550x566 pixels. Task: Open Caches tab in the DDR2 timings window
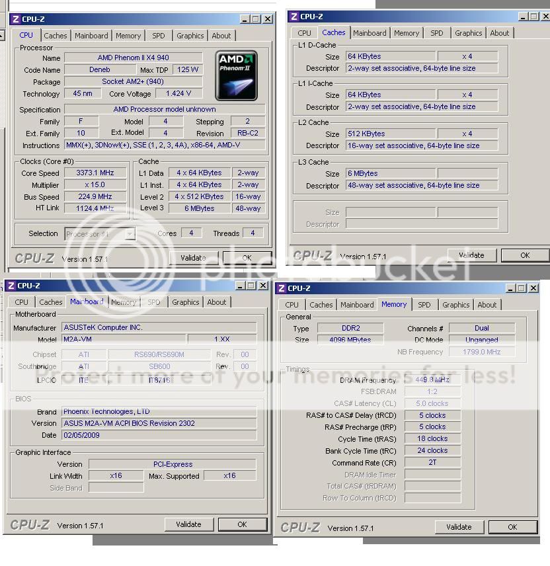(x=321, y=305)
